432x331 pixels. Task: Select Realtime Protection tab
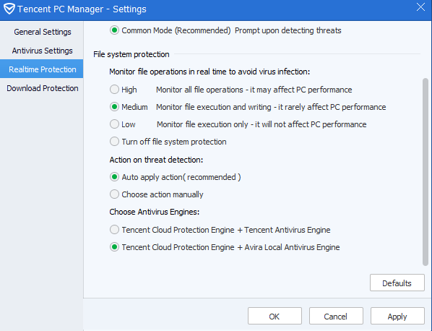[x=43, y=69]
